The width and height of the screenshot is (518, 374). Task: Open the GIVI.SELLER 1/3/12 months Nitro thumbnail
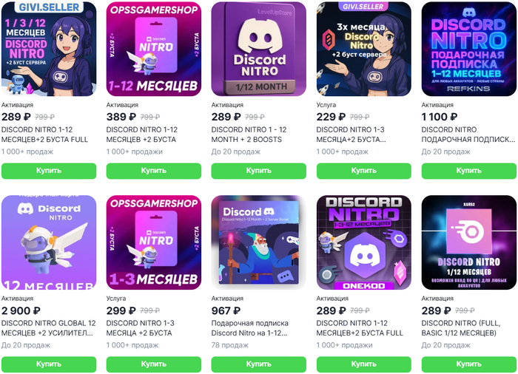(49, 49)
